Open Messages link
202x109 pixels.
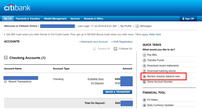146,26
